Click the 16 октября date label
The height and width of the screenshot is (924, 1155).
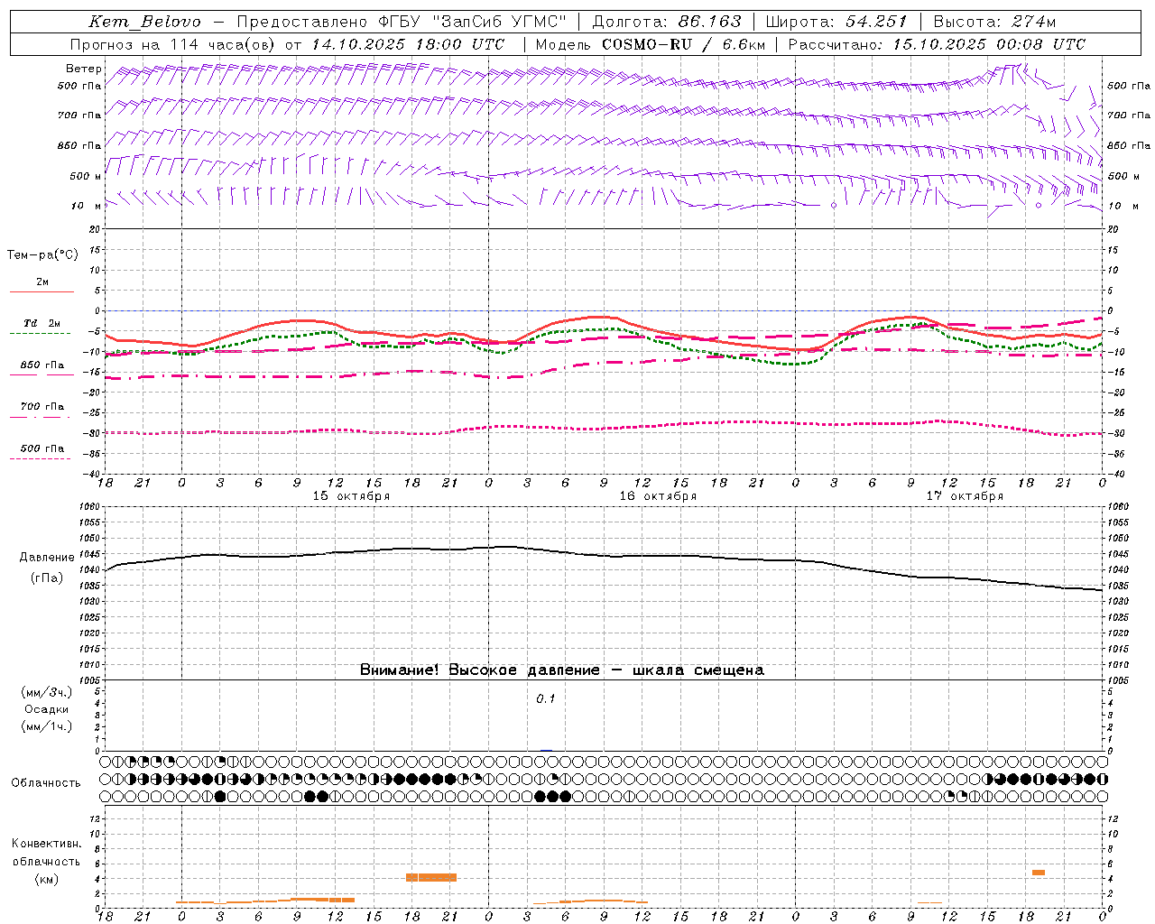click(x=658, y=496)
